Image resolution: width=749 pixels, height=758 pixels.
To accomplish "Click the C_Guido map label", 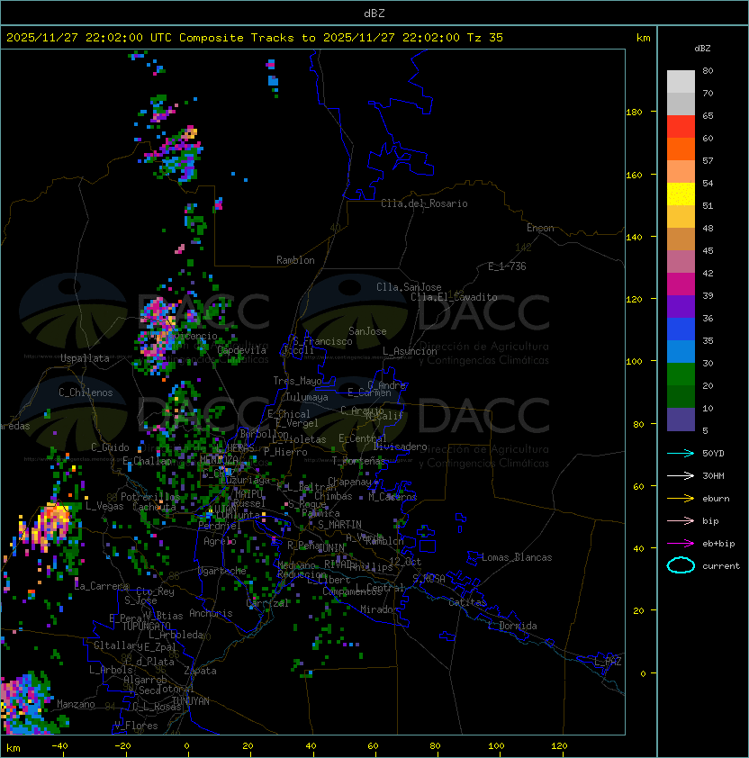I will click(110, 447).
